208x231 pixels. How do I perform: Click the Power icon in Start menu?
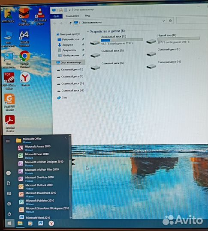[x=9, y=214]
